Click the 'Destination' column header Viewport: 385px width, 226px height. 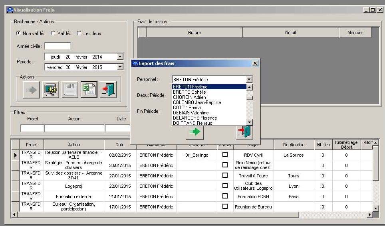click(x=294, y=145)
